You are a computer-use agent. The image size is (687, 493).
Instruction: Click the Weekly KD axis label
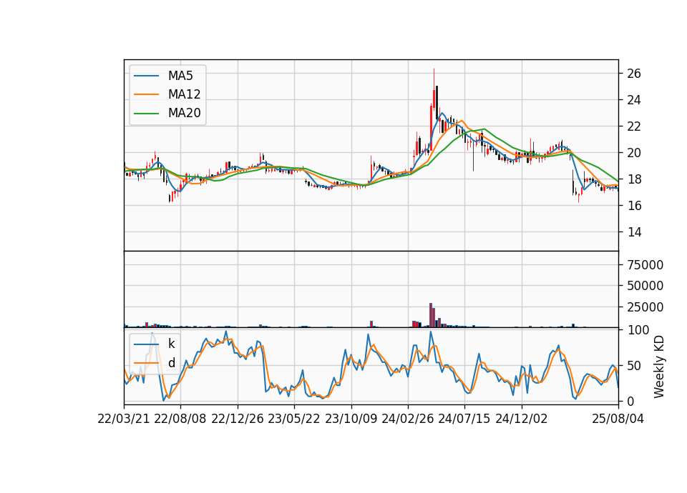(x=658, y=367)
